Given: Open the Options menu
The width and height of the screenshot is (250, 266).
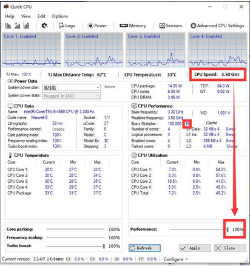Looking at the screenshot, I should click(60, 16).
